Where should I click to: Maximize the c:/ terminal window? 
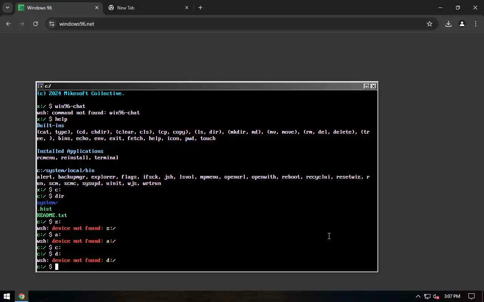pyautogui.click(x=366, y=86)
